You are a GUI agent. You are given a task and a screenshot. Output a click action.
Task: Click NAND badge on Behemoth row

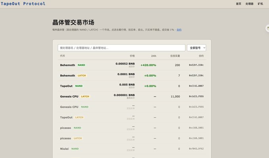pos(81,65)
